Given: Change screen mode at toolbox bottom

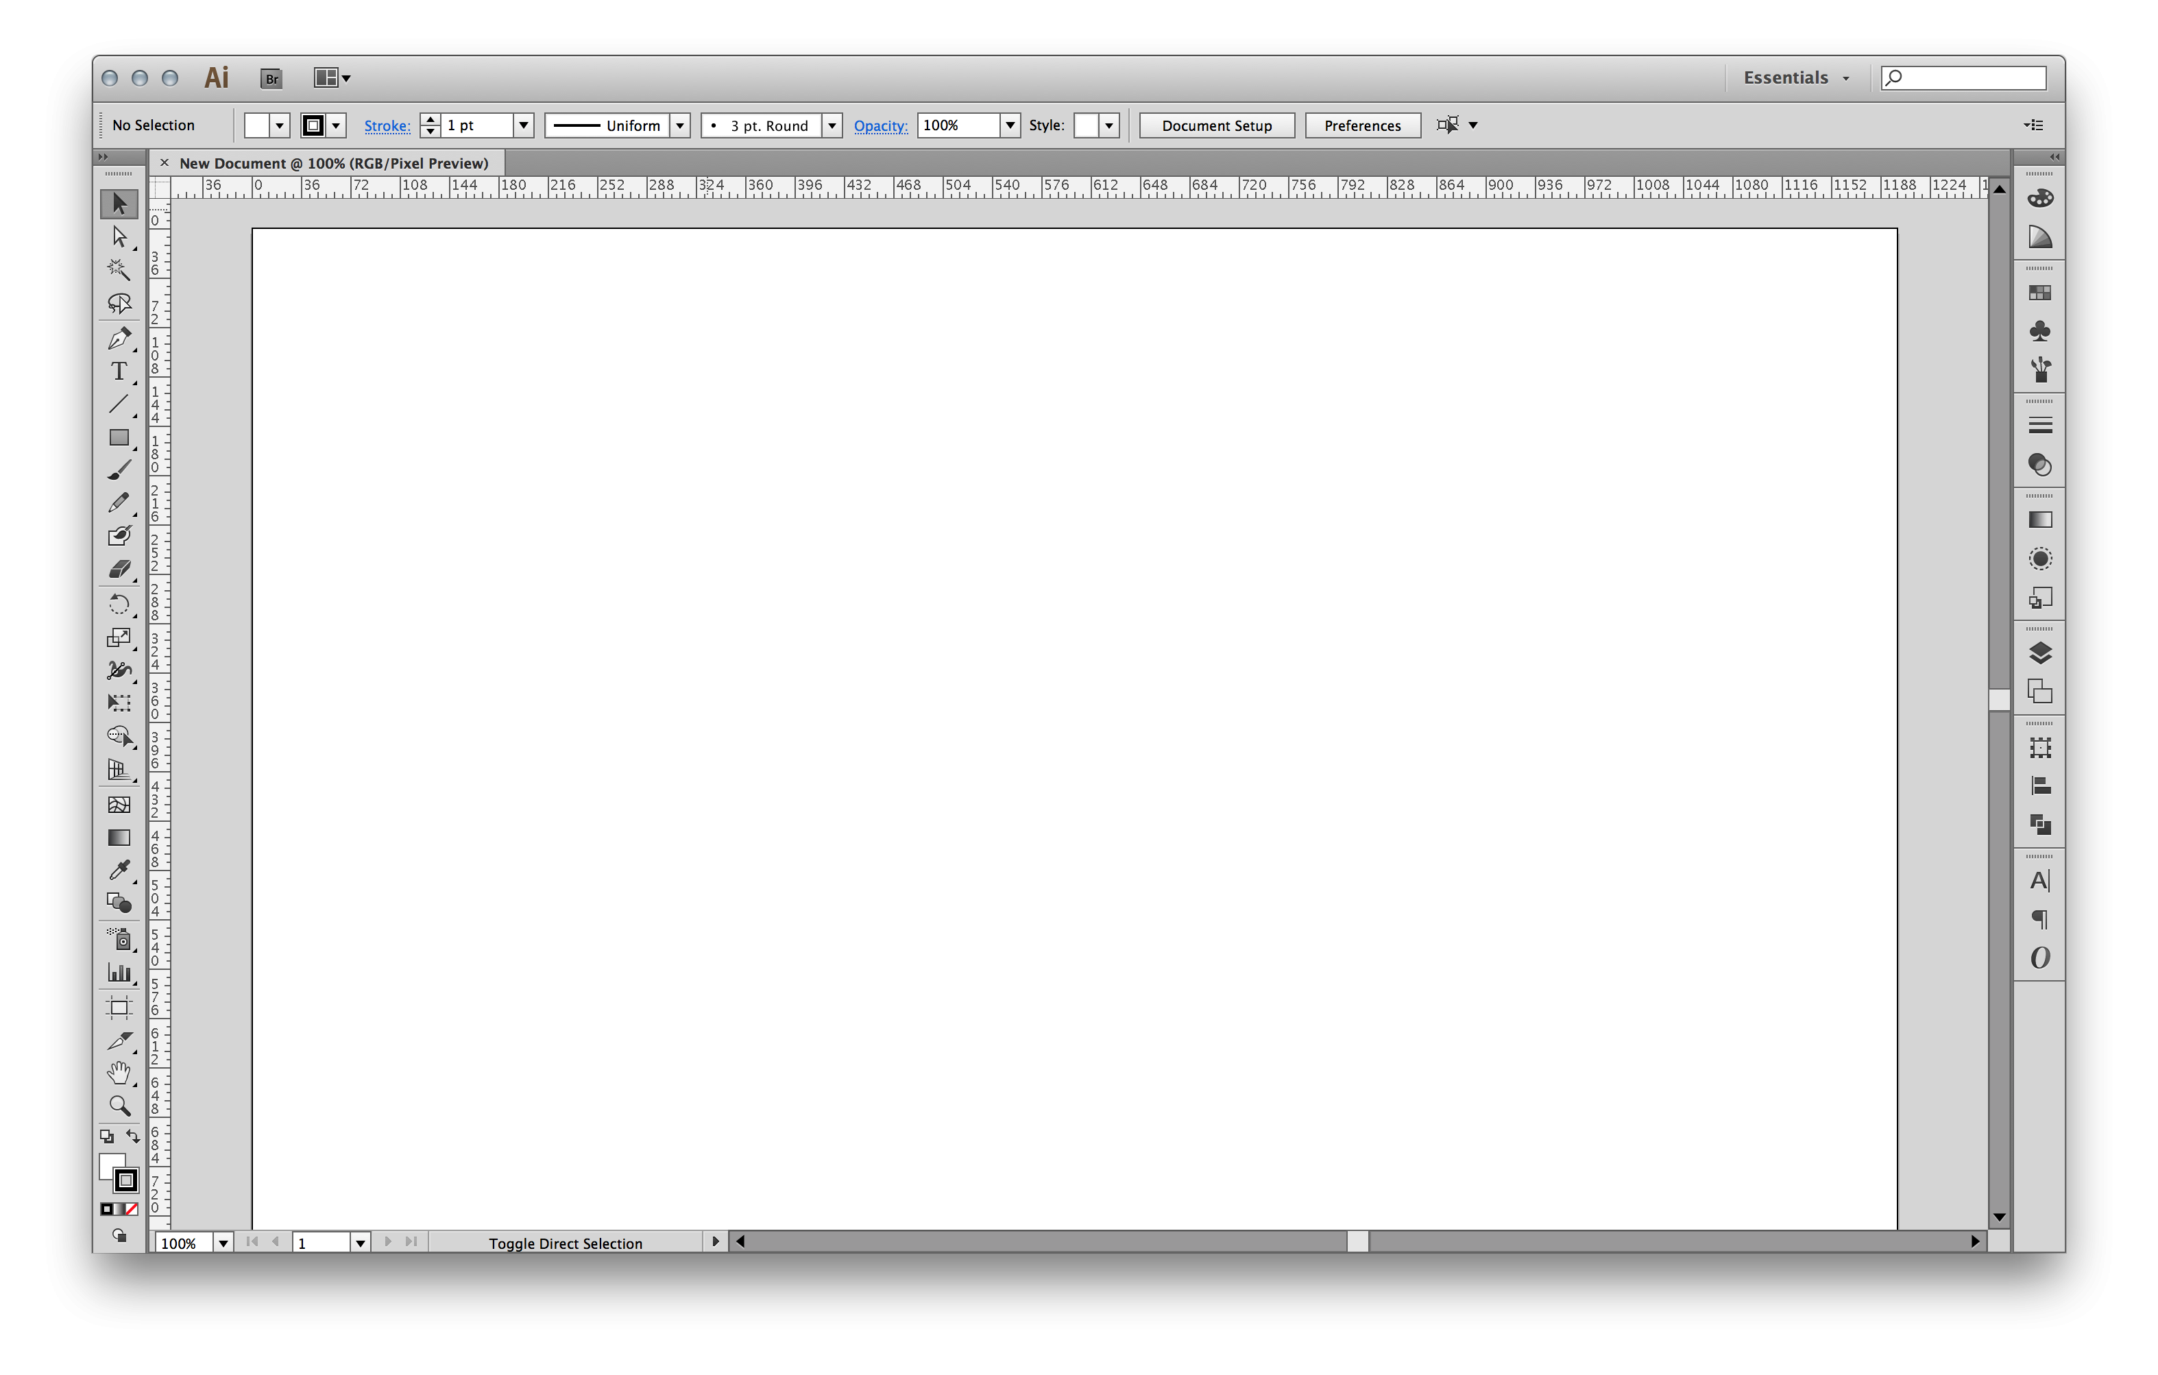Looking at the screenshot, I should pyautogui.click(x=119, y=1236).
